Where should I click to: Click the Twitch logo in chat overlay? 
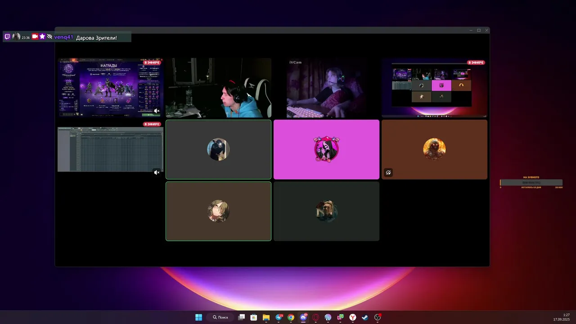click(x=7, y=37)
